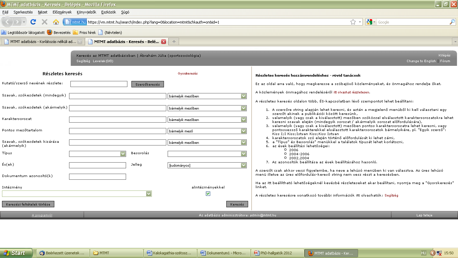Focus the Dokumentum azonosító(k) input field
The height and width of the screenshot is (258, 458).
[x=98, y=177]
